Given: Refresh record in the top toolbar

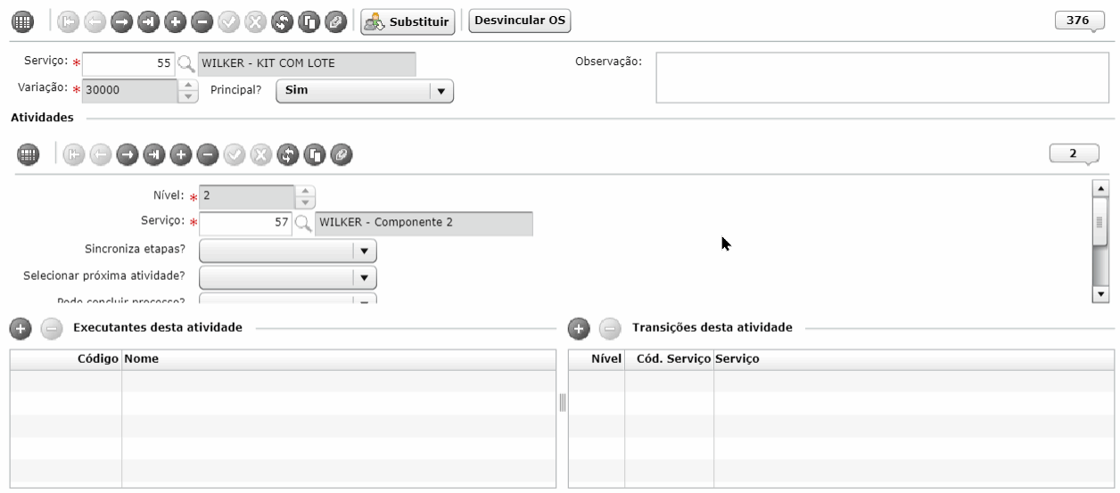Looking at the screenshot, I should click(283, 21).
